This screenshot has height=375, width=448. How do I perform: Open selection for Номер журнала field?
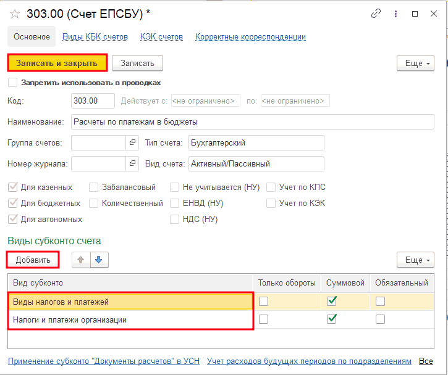point(132,164)
